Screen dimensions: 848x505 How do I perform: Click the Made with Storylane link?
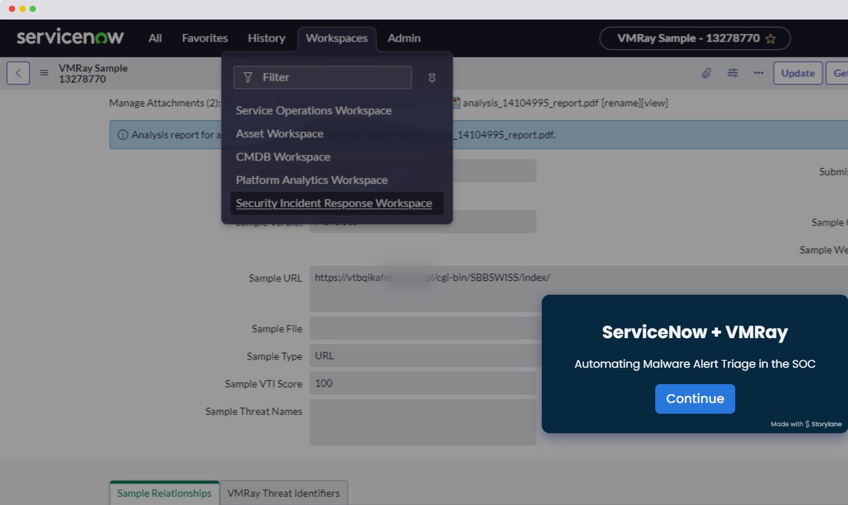[806, 424]
